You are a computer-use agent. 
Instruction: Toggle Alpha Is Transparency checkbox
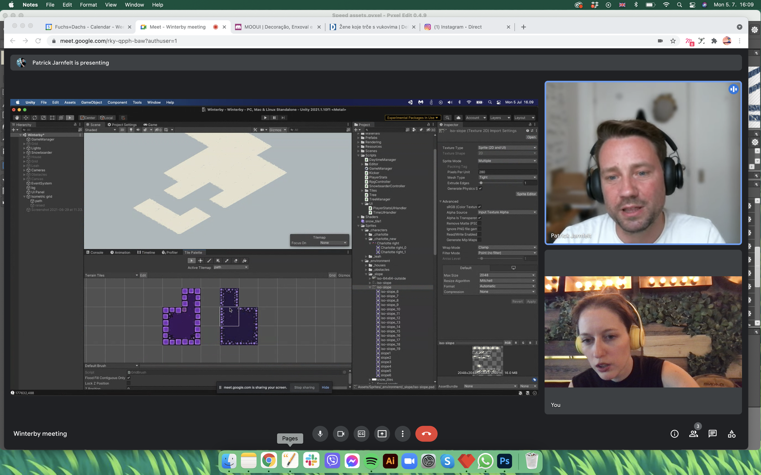[x=479, y=218]
